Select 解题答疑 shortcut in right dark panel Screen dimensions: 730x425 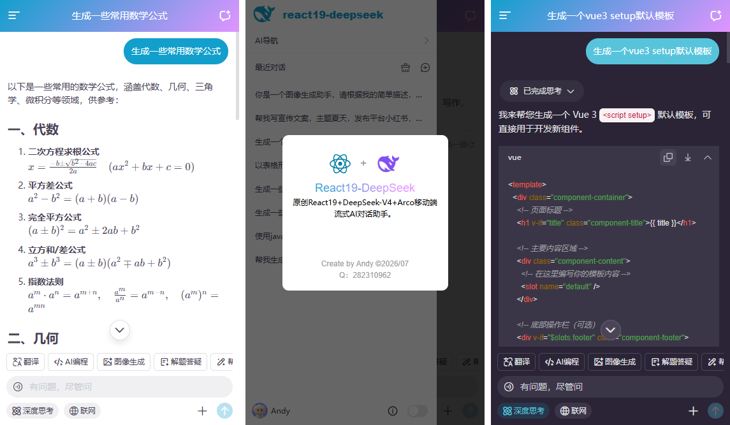(x=671, y=362)
